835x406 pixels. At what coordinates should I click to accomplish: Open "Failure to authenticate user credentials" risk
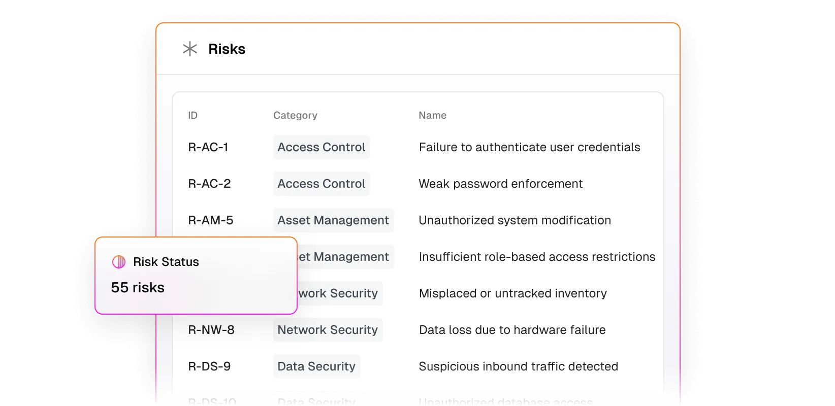point(529,147)
